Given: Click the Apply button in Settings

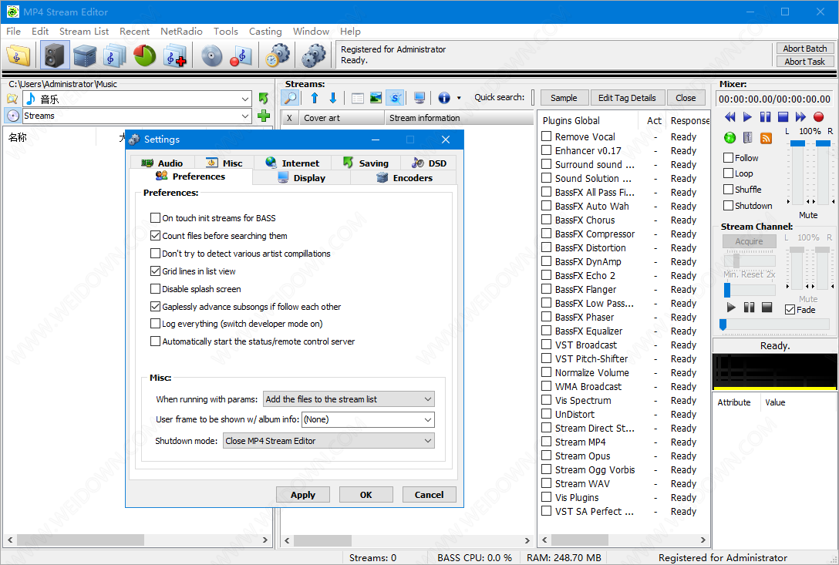Looking at the screenshot, I should [x=303, y=495].
